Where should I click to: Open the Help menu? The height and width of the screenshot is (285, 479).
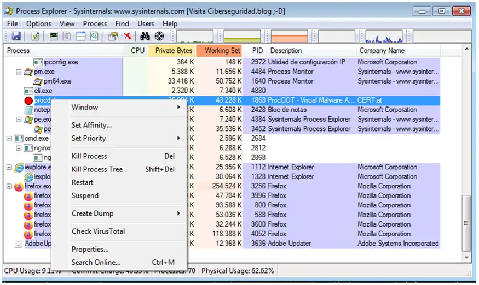[170, 24]
